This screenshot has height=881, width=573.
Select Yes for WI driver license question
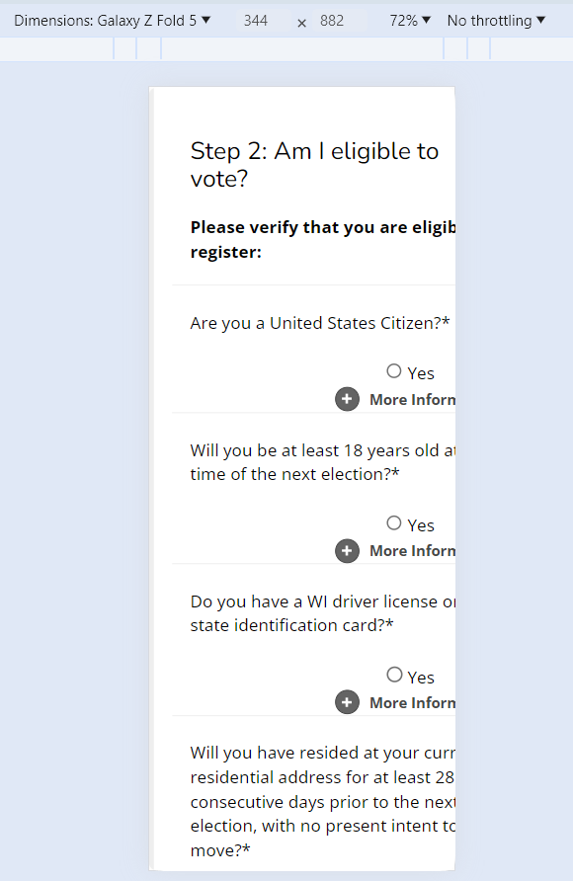[x=394, y=675]
